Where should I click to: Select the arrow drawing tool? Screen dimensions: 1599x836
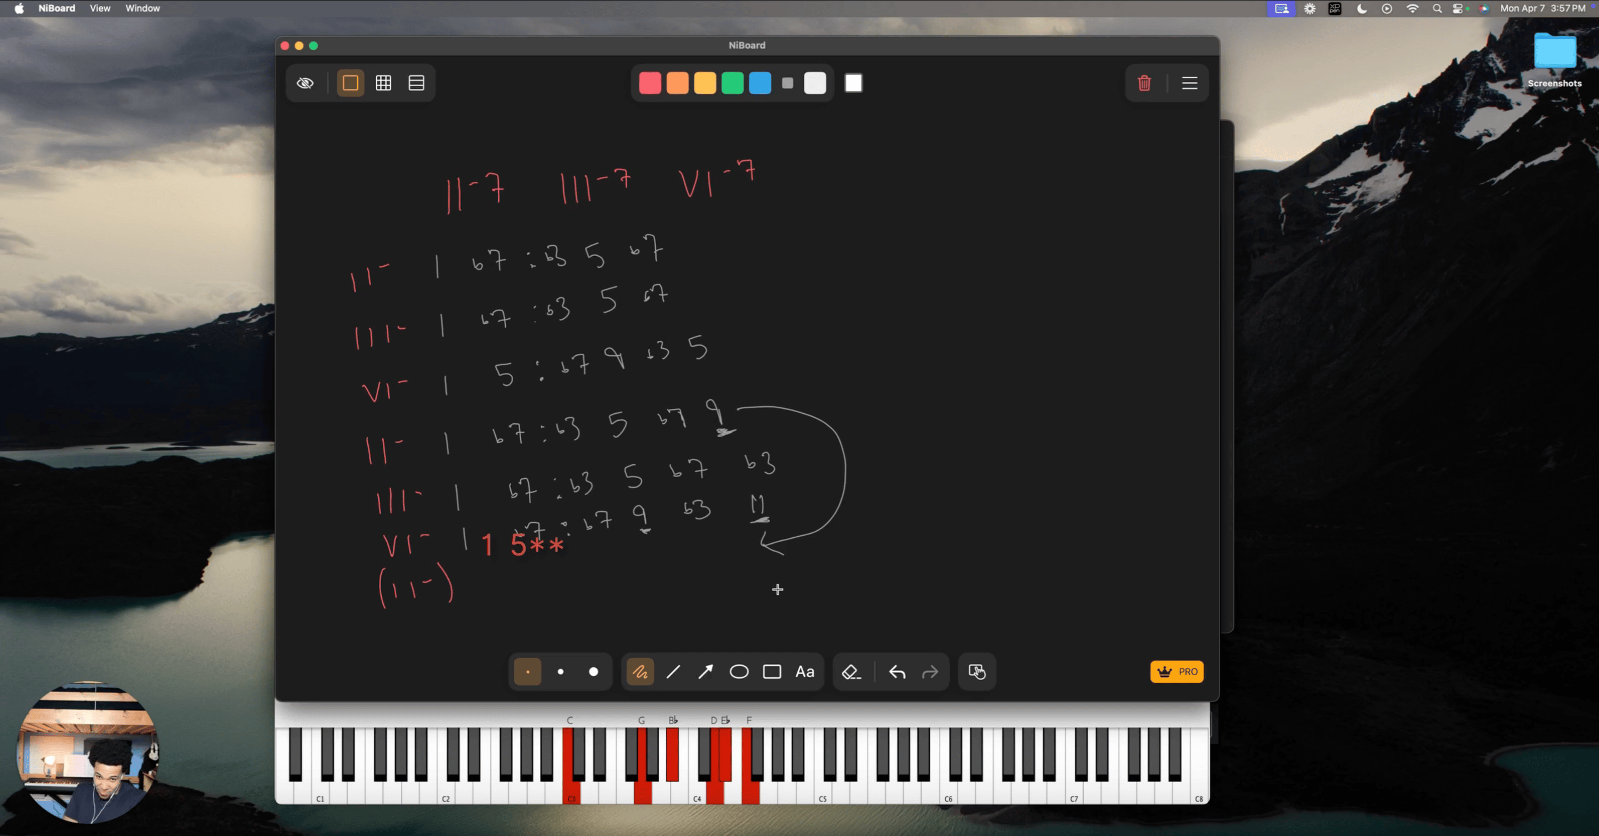click(x=706, y=671)
